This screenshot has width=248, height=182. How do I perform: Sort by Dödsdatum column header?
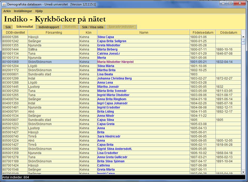click(x=229, y=33)
